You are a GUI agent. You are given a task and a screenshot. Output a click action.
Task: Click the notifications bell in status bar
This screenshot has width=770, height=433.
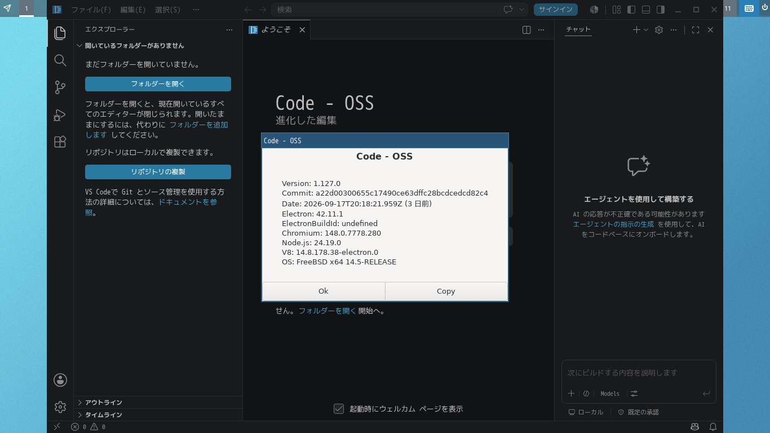713,427
